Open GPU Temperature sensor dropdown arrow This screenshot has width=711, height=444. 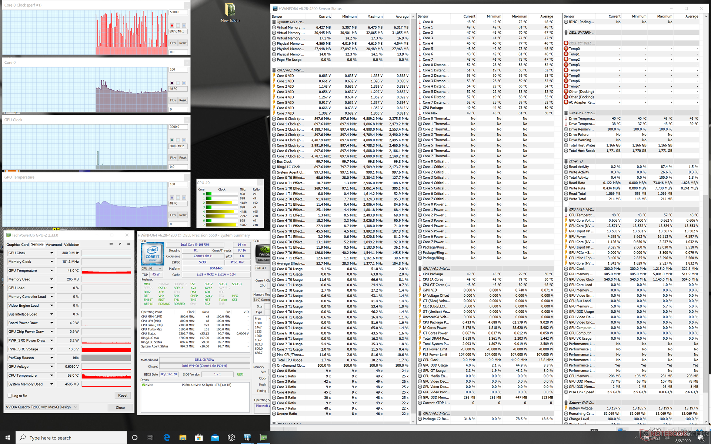click(x=51, y=270)
